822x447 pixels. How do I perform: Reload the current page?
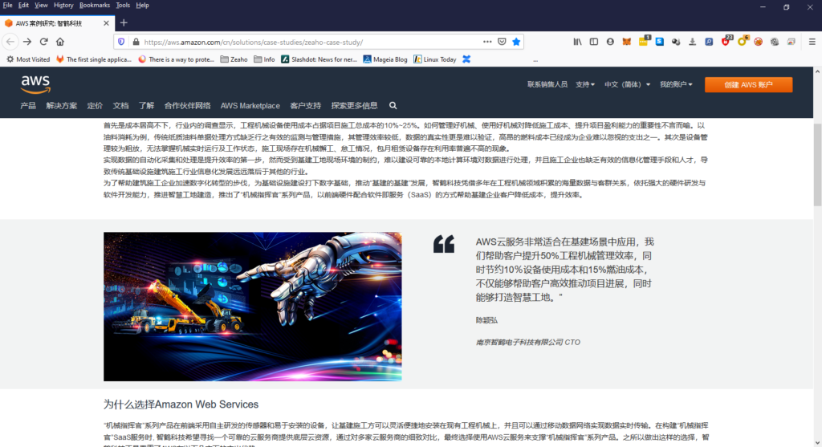[44, 42]
